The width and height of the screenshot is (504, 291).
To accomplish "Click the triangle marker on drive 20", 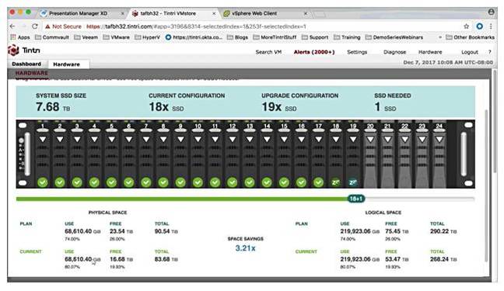I will (370, 139).
